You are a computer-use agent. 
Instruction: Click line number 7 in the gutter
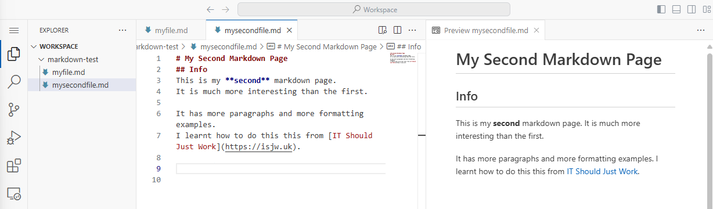click(159, 136)
